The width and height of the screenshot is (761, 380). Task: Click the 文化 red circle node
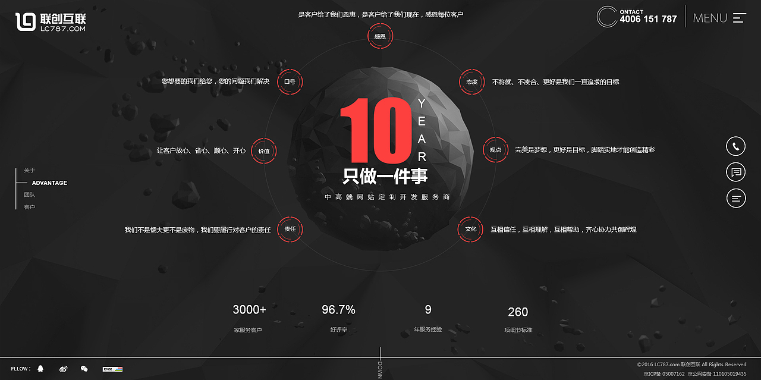(x=470, y=229)
